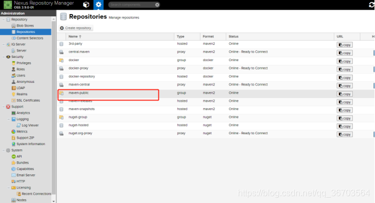Click the Analytics sidebar icon
The width and height of the screenshot is (375, 203).
click(x=14, y=113)
